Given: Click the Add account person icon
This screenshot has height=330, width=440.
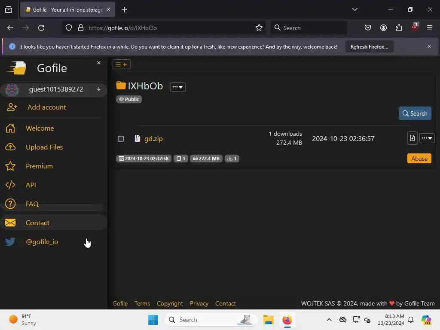Looking at the screenshot, I should click(12, 107).
